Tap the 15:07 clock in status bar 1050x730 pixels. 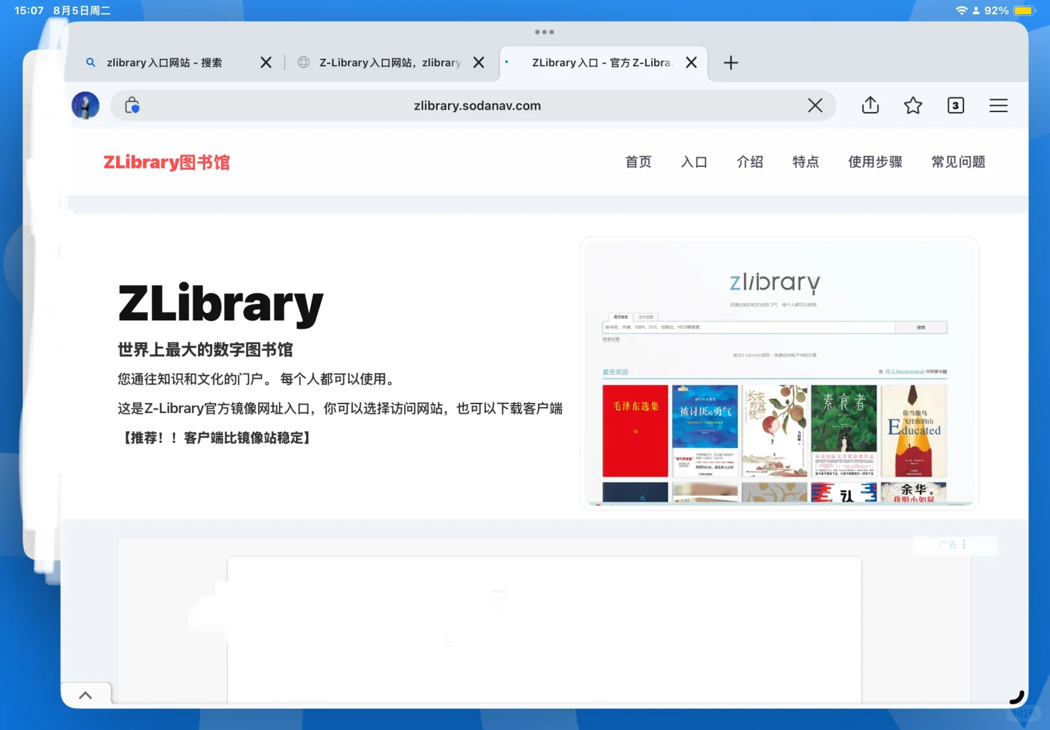pos(29,11)
